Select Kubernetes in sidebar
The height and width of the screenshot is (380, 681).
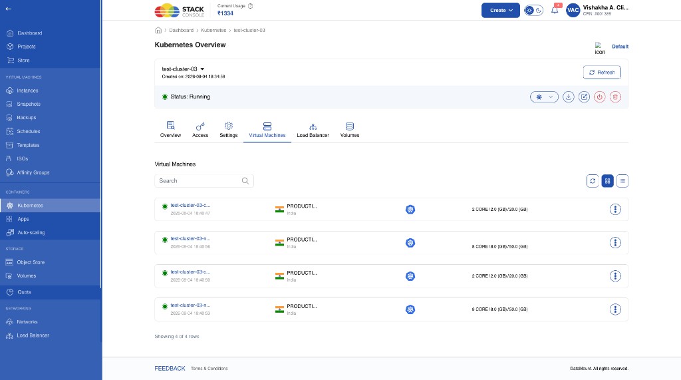click(x=30, y=205)
